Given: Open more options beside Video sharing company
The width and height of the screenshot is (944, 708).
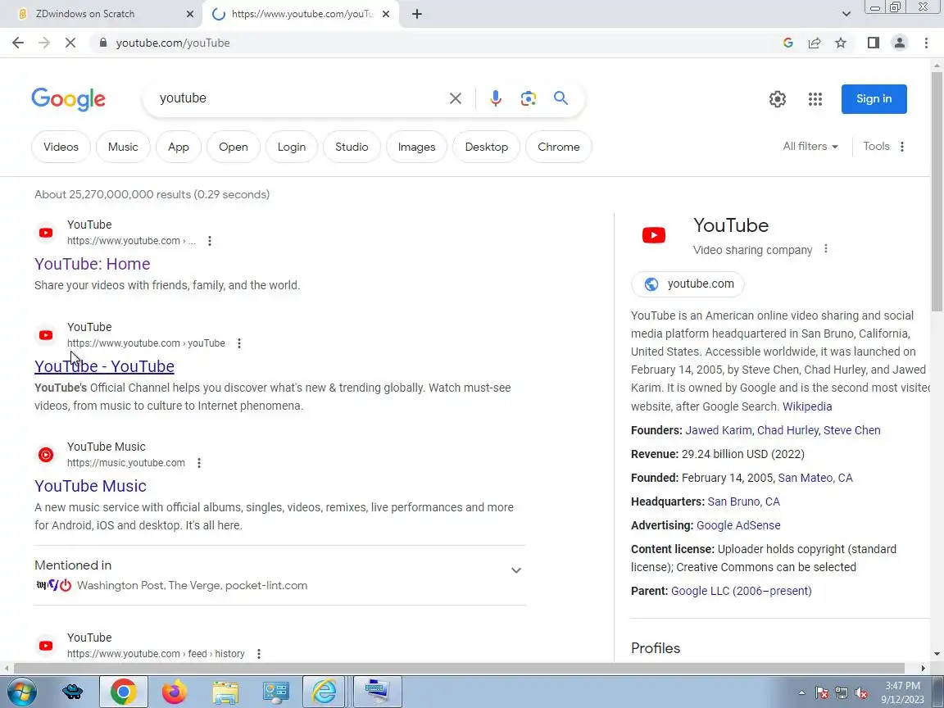Looking at the screenshot, I should click(x=826, y=248).
